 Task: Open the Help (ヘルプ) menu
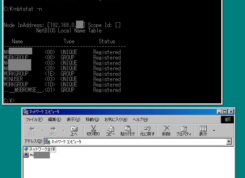coord(140,119)
